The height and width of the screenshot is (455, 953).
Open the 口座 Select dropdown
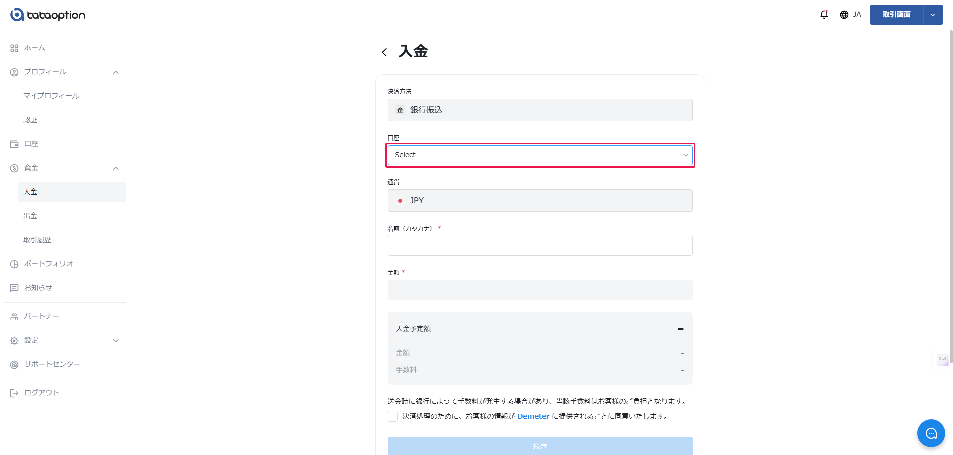[x=540, y=155]
